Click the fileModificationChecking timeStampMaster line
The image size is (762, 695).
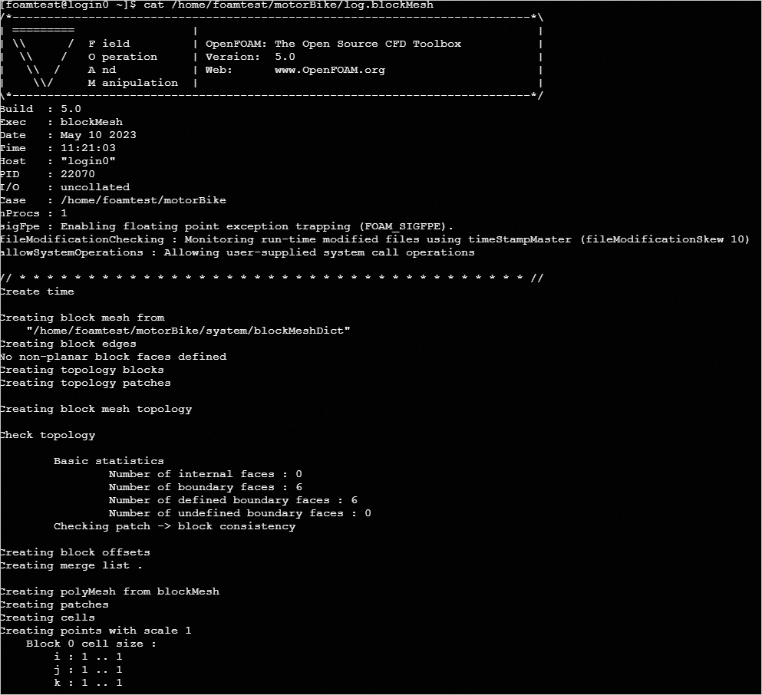pos(374,239)
